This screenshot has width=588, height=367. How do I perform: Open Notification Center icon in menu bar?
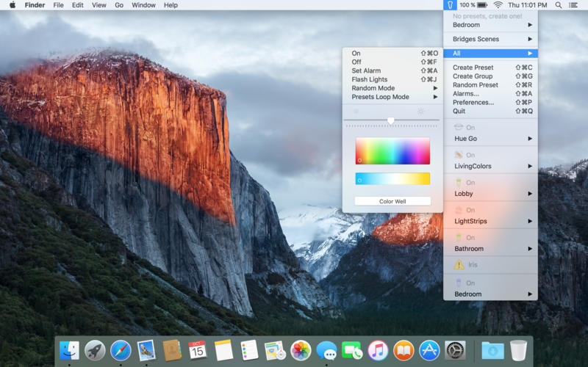click(573, 5)
